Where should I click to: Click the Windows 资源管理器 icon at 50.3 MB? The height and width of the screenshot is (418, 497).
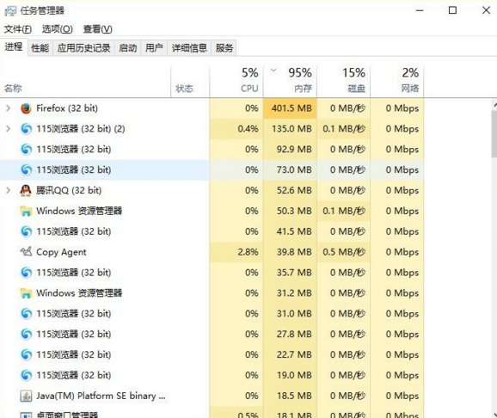click(26, 212)
